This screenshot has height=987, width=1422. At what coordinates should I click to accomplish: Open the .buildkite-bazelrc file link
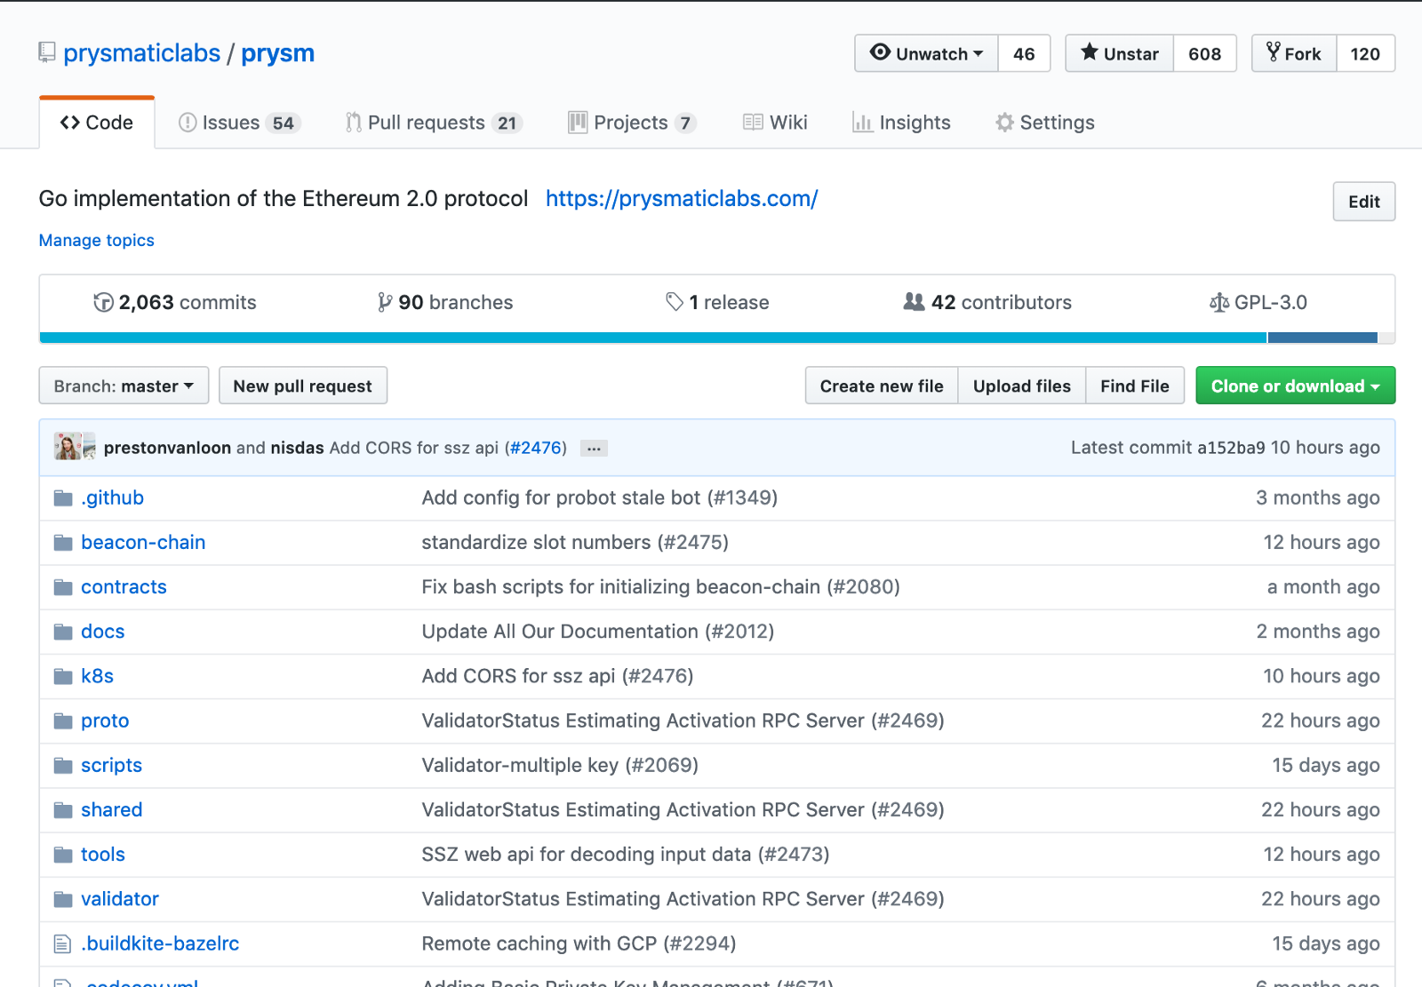[160, 943]
